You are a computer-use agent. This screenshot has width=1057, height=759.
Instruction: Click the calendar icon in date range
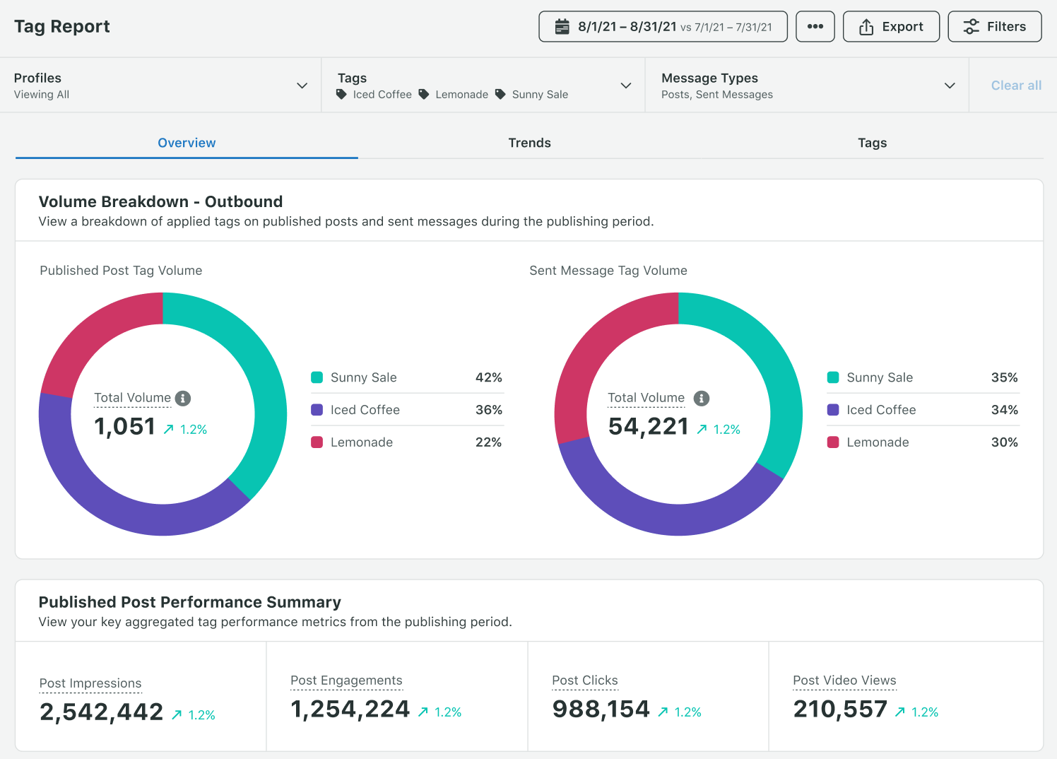562,27
